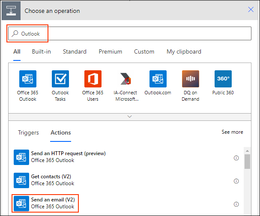260x216 pixels.
Task: Choose the DQ on Demand connector
Action: tap(190, 79)
